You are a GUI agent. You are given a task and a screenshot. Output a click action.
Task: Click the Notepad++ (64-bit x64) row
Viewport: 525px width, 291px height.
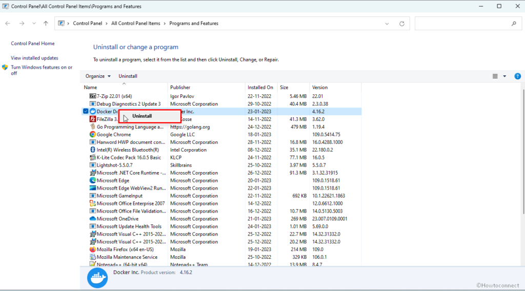coord(221,264)
